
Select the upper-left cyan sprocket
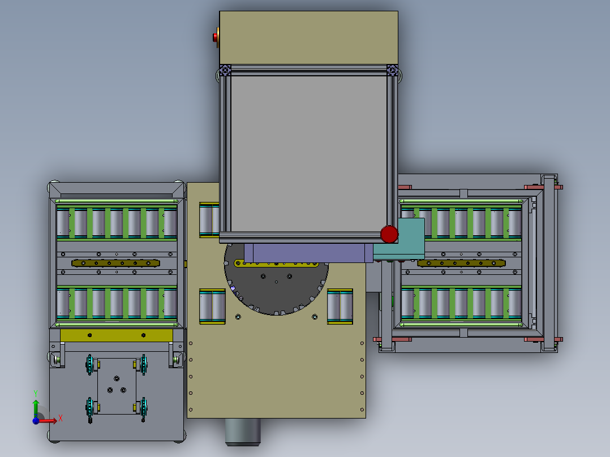(89, 365)
